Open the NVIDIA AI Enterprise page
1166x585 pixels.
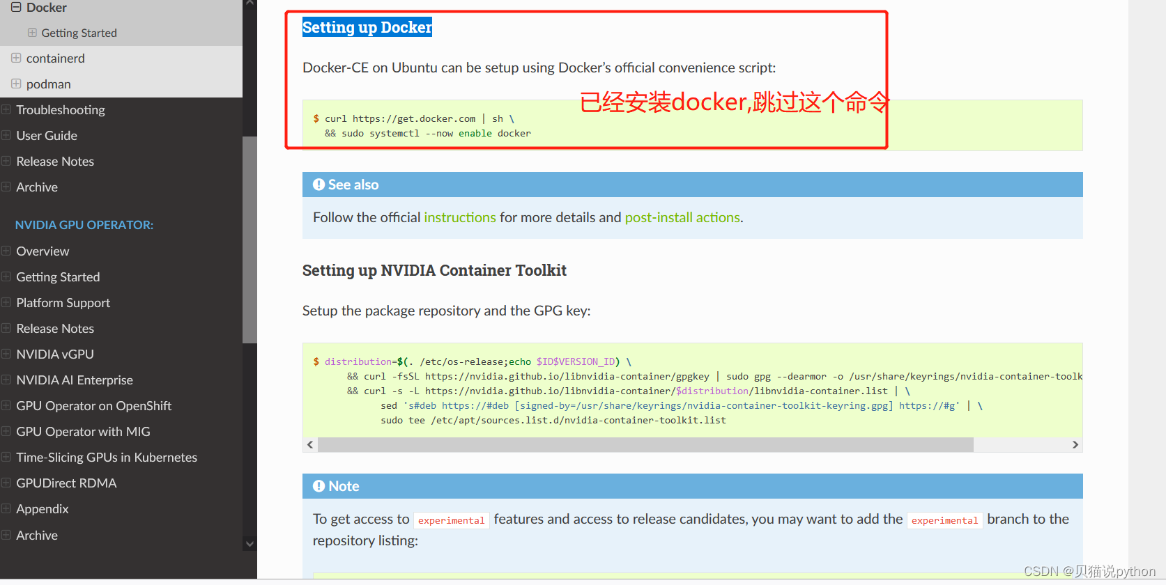(75, 380)
